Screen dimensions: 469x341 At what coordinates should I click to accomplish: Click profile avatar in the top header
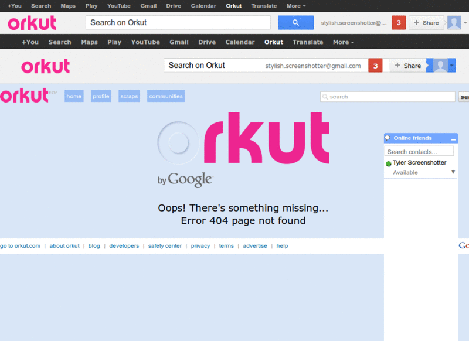click(454, 23)
